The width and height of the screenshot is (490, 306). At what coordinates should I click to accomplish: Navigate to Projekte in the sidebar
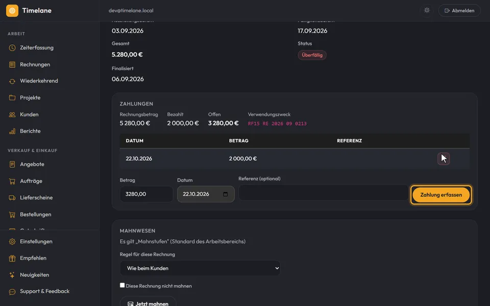click(30, 98)
